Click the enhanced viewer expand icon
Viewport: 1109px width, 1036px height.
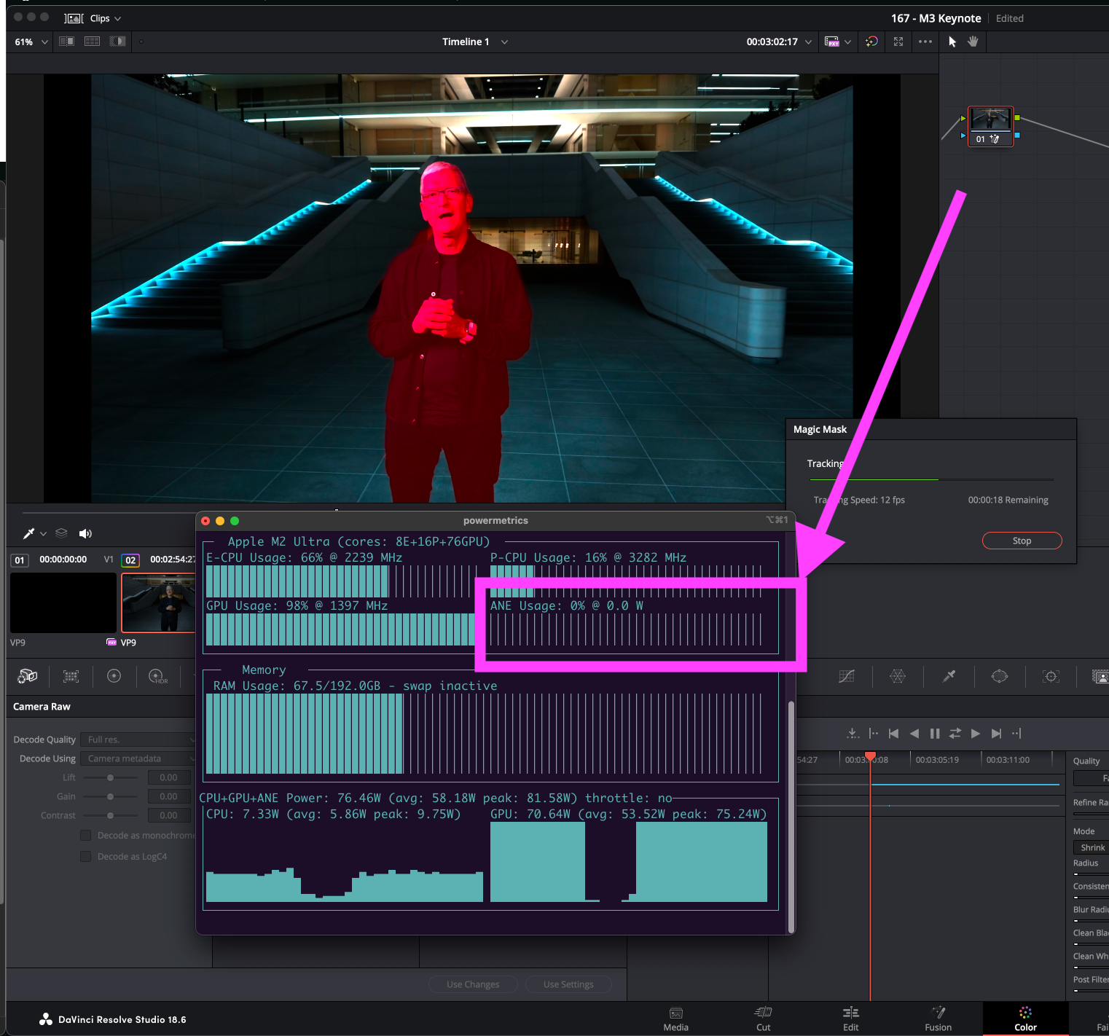(x=898, y=42)
